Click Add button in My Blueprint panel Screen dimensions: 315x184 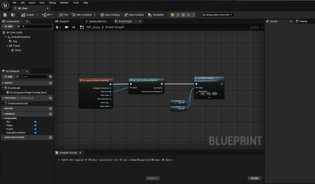(x=8, y=77)
